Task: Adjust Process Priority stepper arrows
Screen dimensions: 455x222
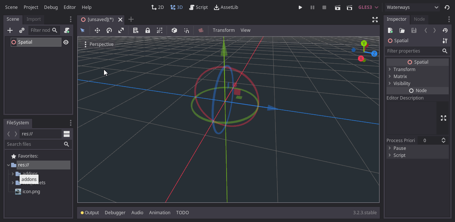Action: point(444,141)
